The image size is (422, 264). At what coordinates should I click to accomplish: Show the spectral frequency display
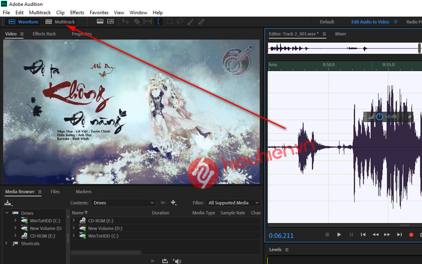coord(100,22)
